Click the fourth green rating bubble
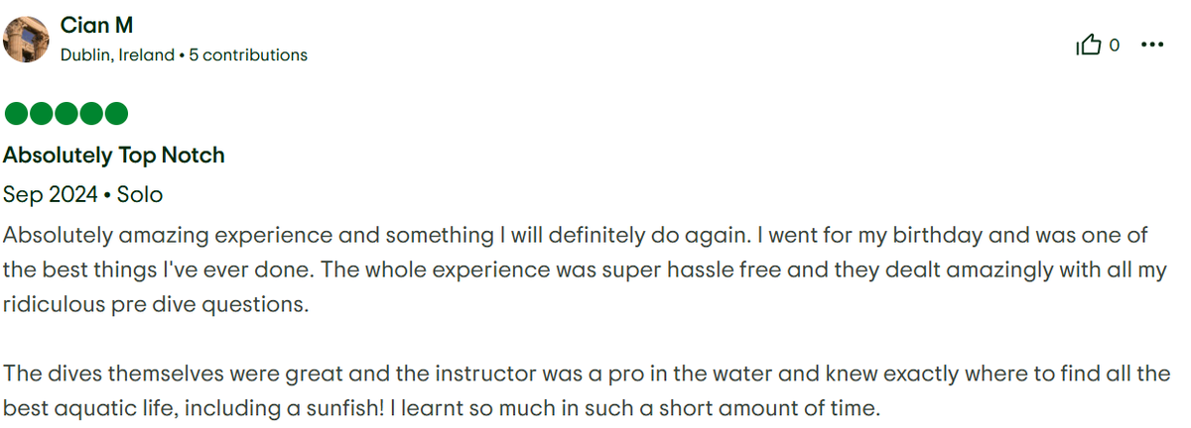The image size is (1191, 428). [x=91, y=114]
